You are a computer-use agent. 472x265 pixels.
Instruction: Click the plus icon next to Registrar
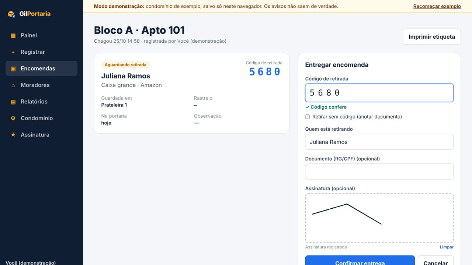click(x=13, y=52)
